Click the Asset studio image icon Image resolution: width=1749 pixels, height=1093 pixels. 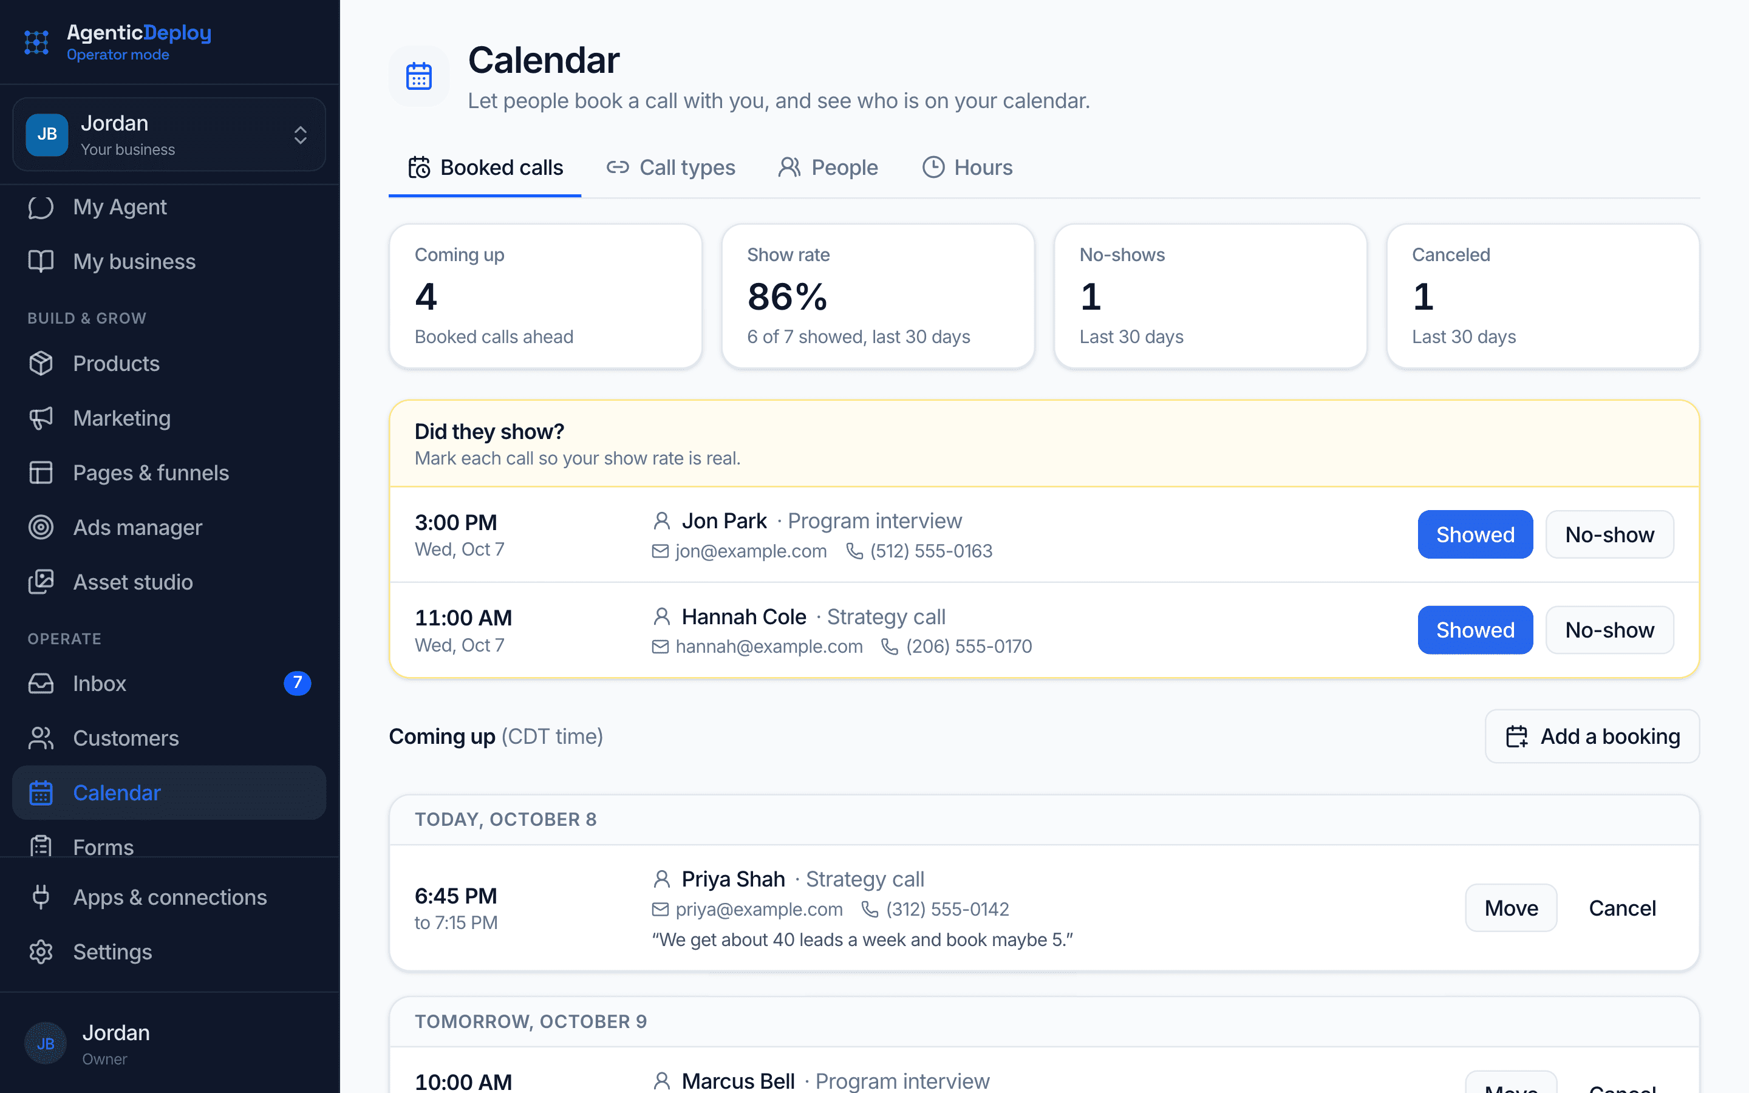click(x=41, y=582)
